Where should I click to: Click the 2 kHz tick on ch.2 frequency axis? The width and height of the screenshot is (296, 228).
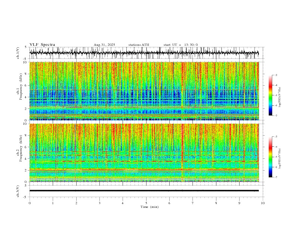point(26,170)
